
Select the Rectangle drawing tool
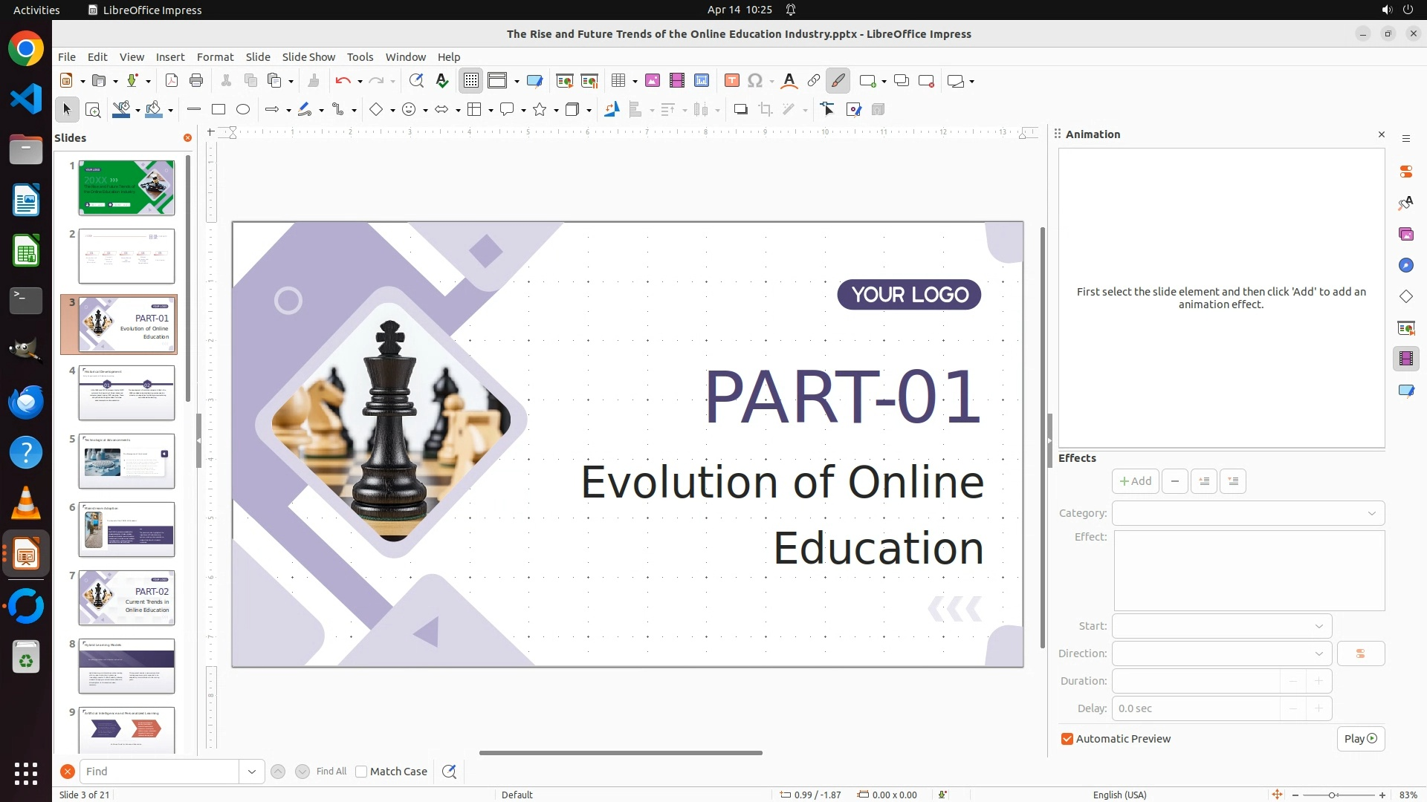point(219,110)
